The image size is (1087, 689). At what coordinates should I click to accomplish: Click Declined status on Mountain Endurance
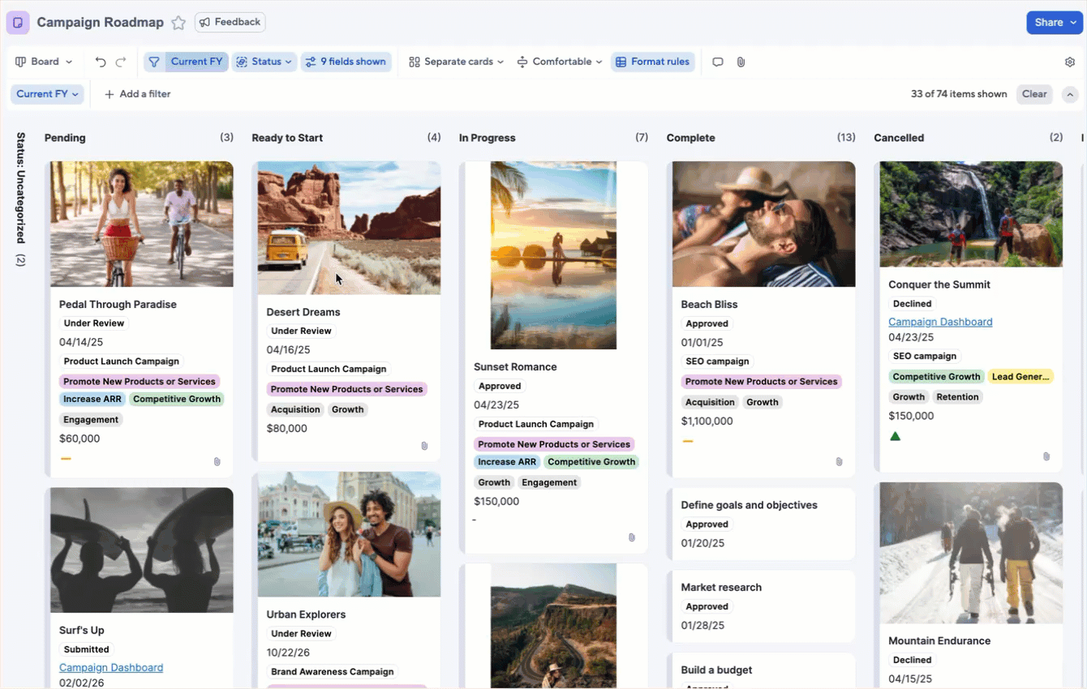tap(912, 661)
